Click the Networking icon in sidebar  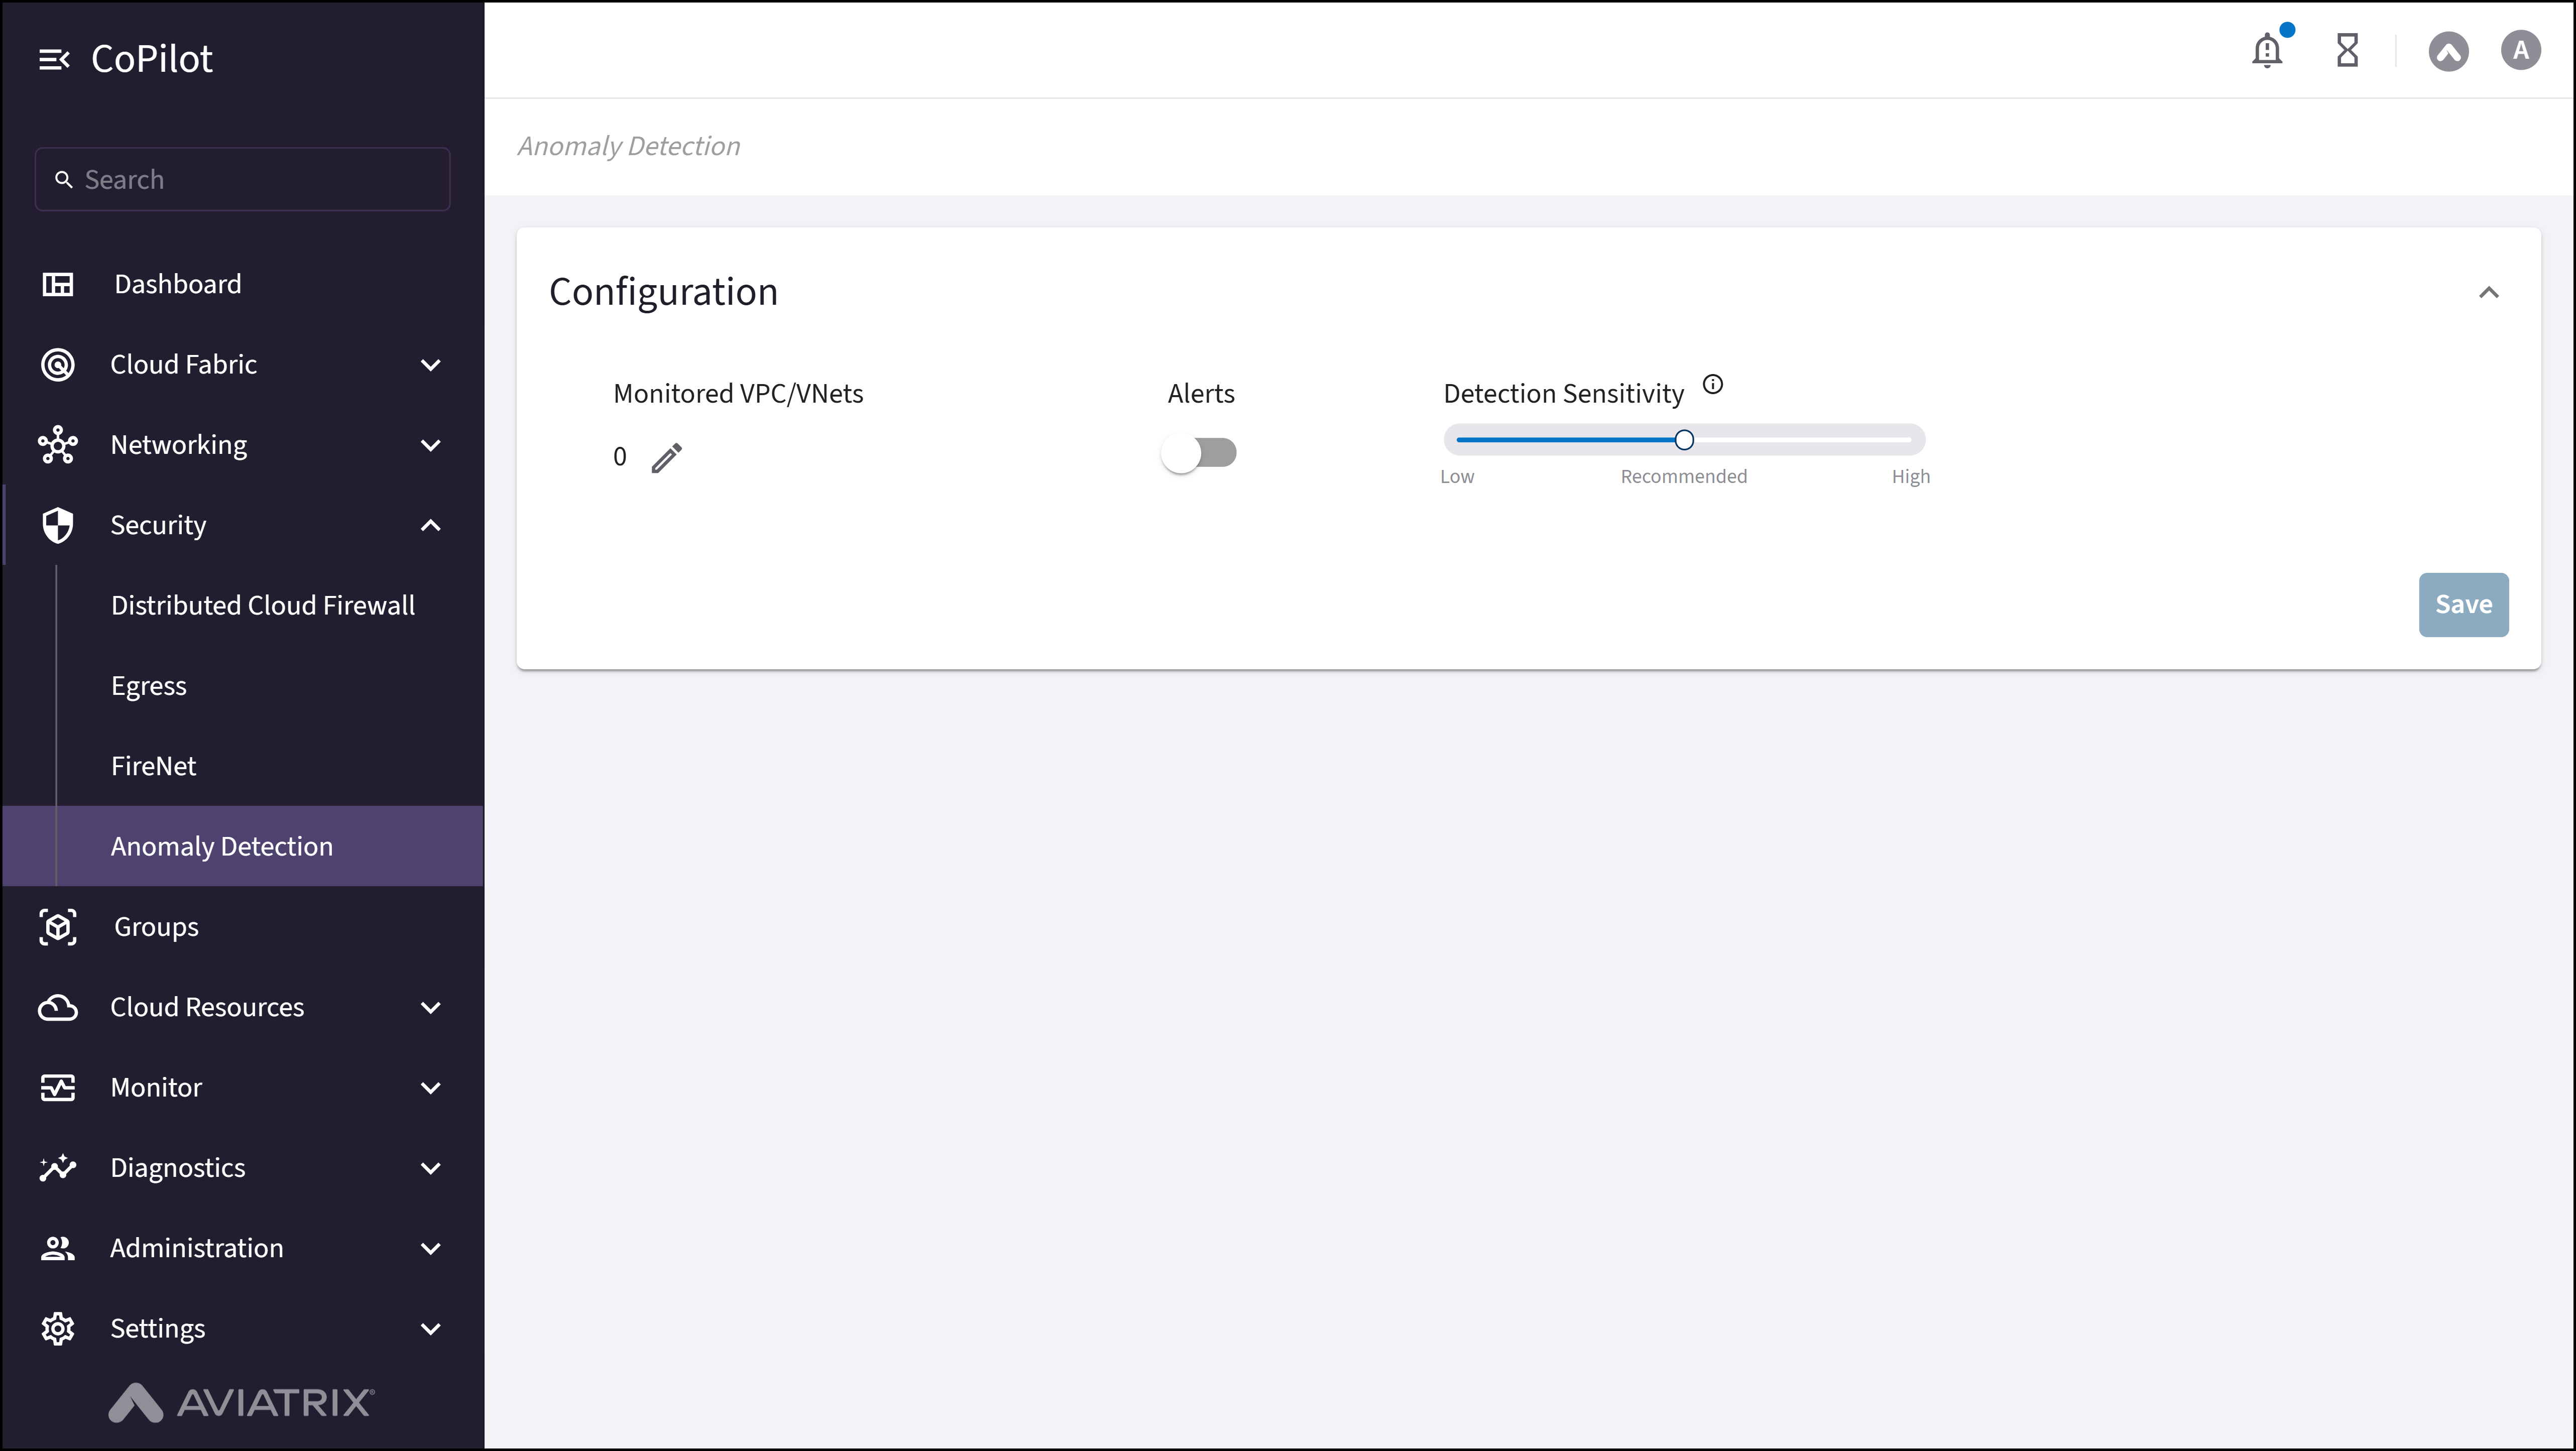pos(58,445)
